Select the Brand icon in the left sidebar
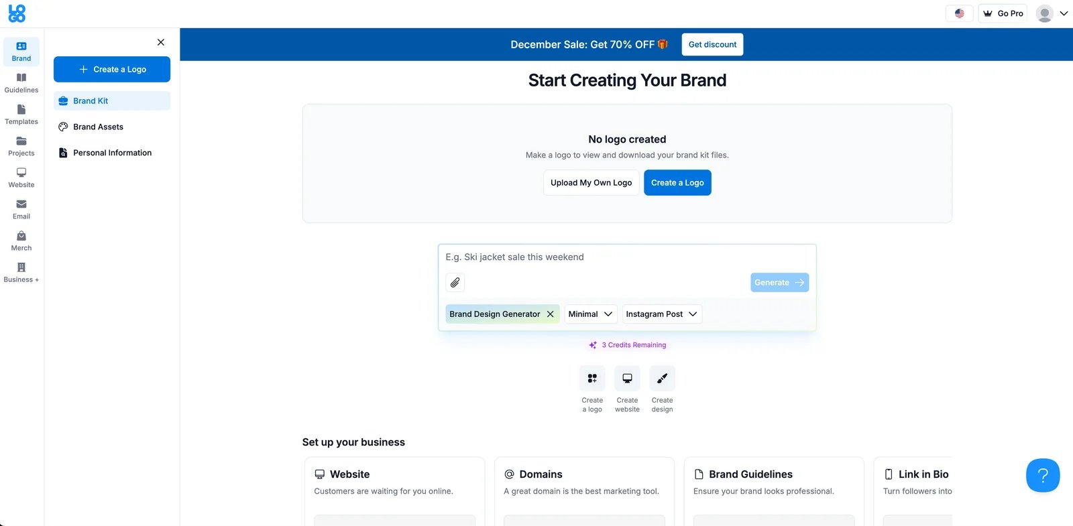Image resolution: width=1073 pixels, height=526 pixels. 21,51
